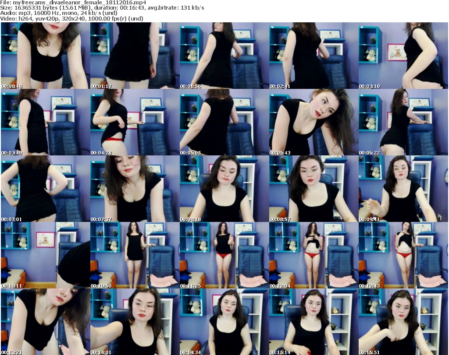Select the thumbnail stamped 00:01:56
Viewport: 449px width, 355px height.
click(224, 56)
